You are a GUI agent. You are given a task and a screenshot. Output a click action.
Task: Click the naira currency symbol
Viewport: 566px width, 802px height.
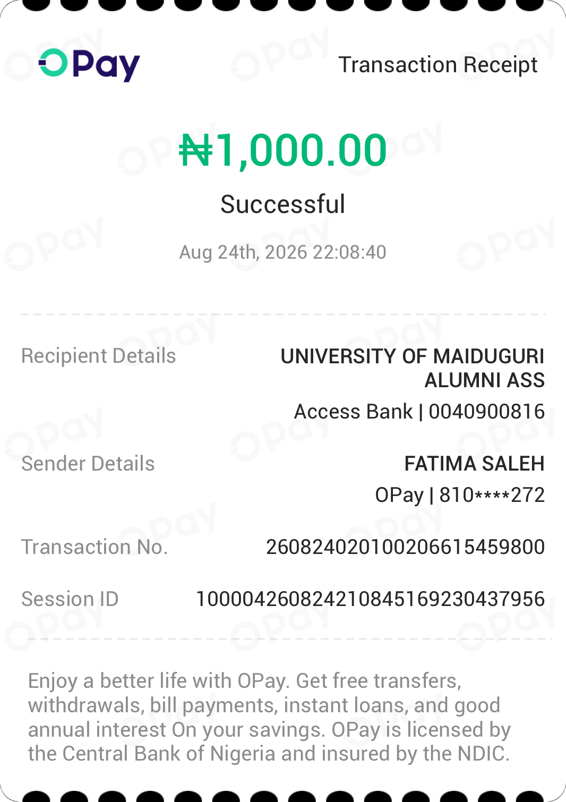(x=196, y=151)
